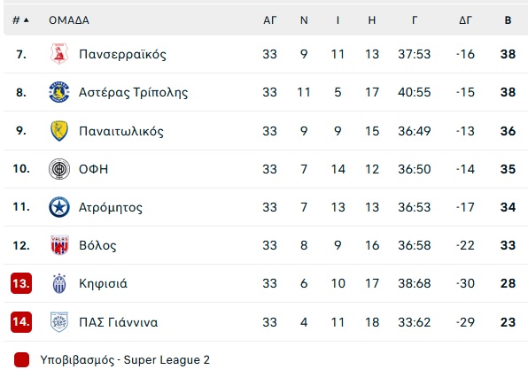Open the Παναιτωλικός yellow crest icon
Screen dimensions: 528x385
59,131
